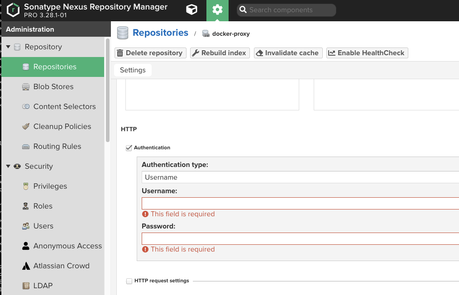The width and height of the screenshot is (459, 295).
Task: Collapse the Security tree section
Action: coord(8,167)
